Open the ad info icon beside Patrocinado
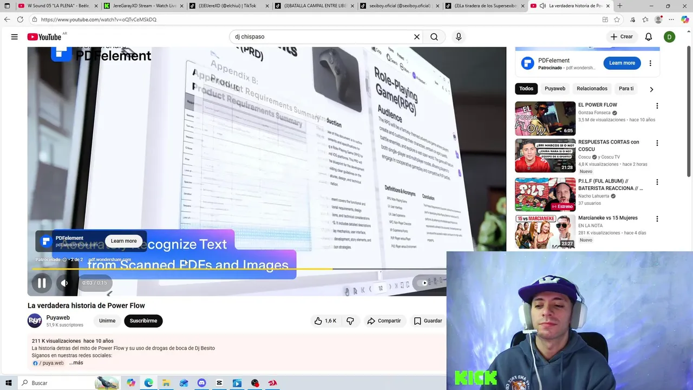This screenshot has width=693, height=390. 64,259
